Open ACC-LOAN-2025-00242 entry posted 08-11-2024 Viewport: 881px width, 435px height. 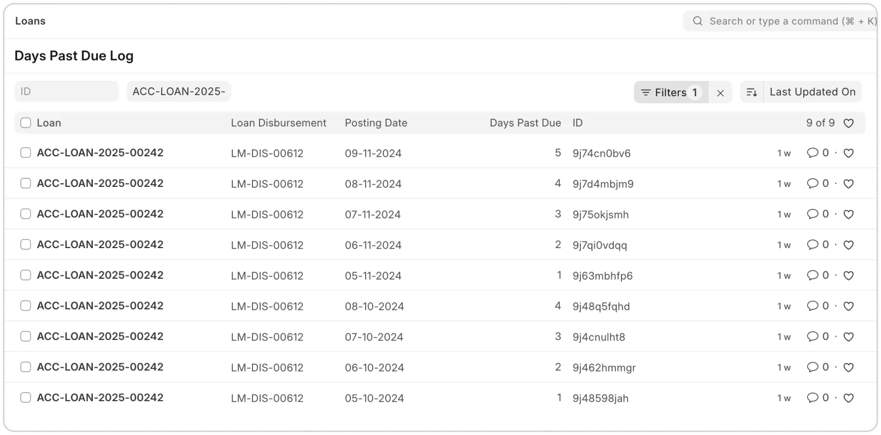[x=100, y=184]
